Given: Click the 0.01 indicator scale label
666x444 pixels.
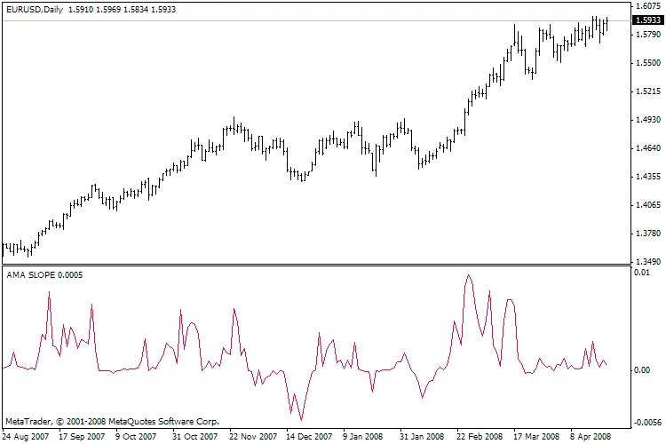Looking at the screenshot, I should click(x=642, y=273).
